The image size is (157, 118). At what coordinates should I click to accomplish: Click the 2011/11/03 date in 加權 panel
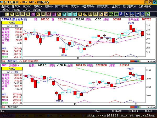12,72
